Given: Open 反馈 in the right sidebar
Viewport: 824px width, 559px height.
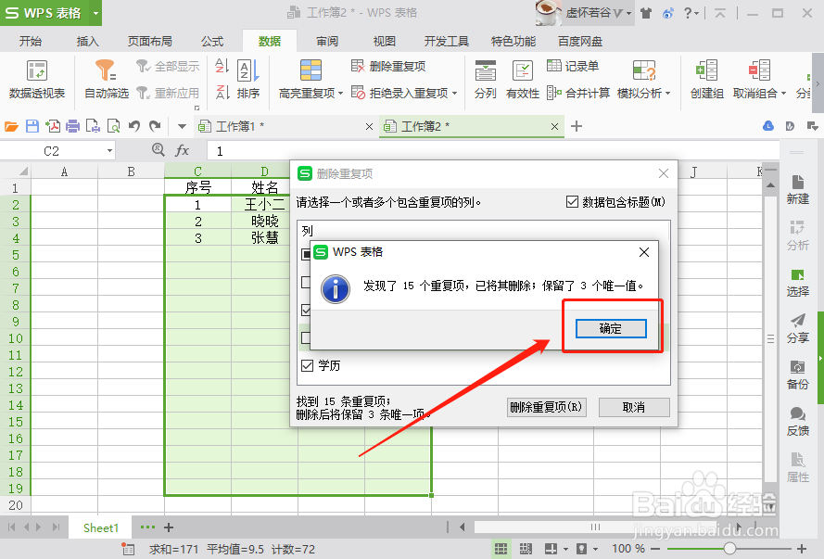Looking at the screenshot, I should point(797,422).
